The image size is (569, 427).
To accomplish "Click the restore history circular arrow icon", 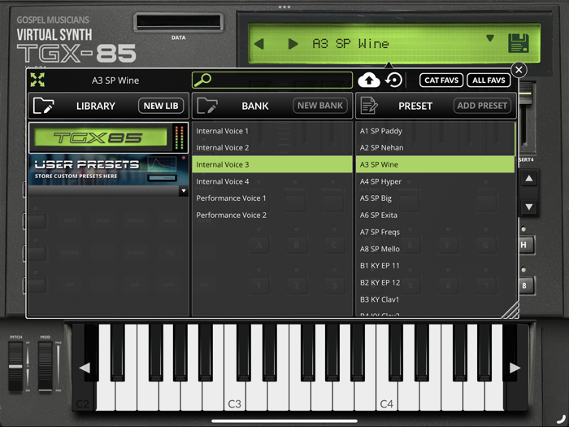I will click(393, 80).
